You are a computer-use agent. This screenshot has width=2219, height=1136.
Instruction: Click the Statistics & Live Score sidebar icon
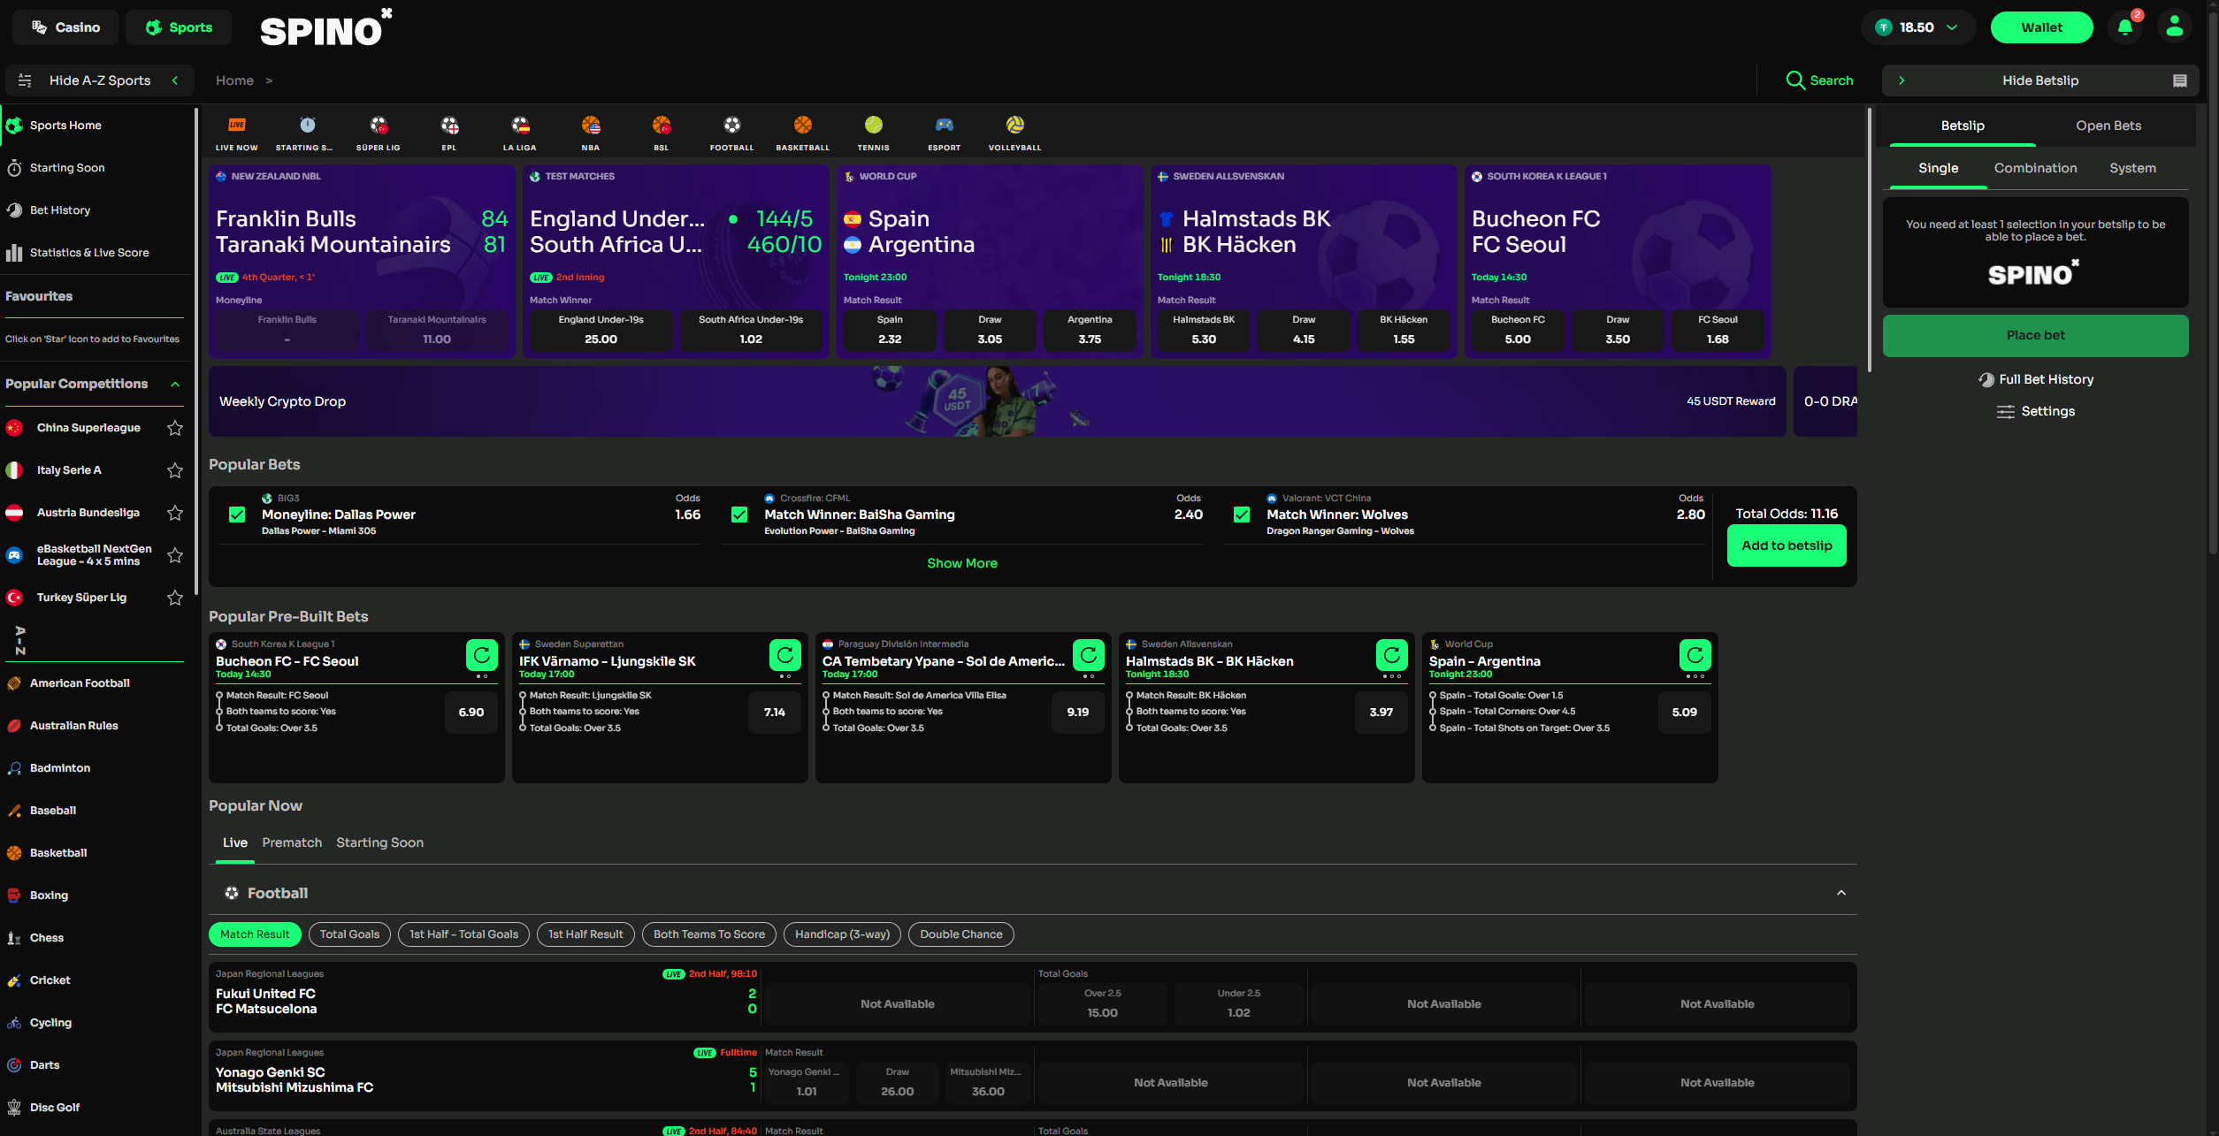(x=14, y=253)
